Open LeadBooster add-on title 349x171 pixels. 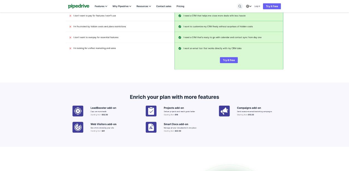coord(103,108)
